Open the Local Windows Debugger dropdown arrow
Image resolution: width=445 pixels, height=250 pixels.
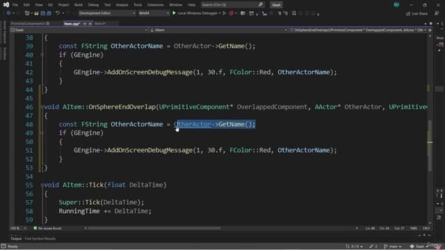pos(220,13)
